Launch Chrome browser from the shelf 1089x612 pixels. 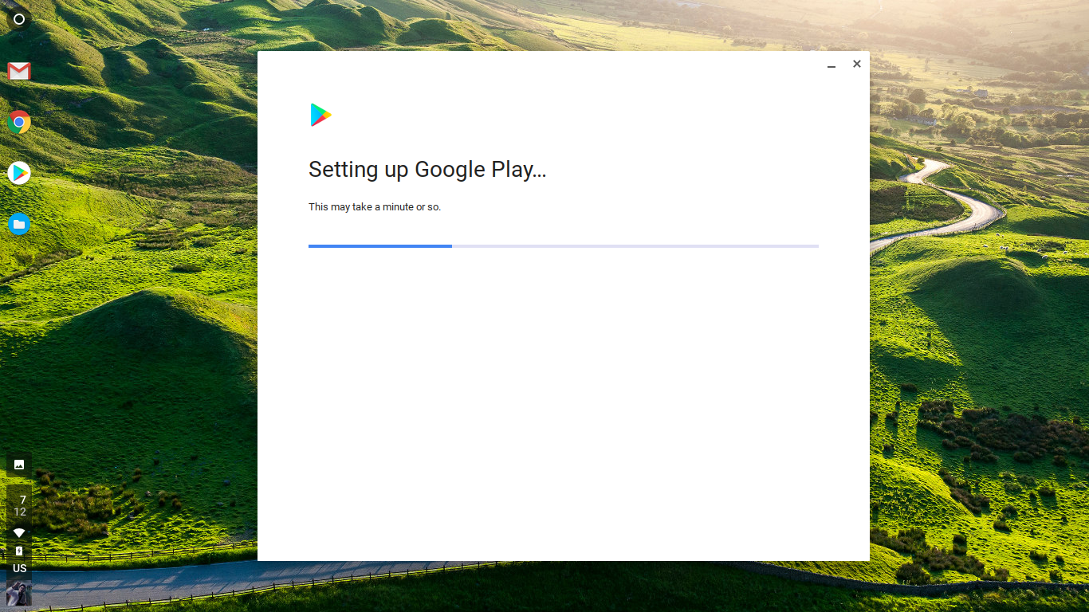click(19, 122)
